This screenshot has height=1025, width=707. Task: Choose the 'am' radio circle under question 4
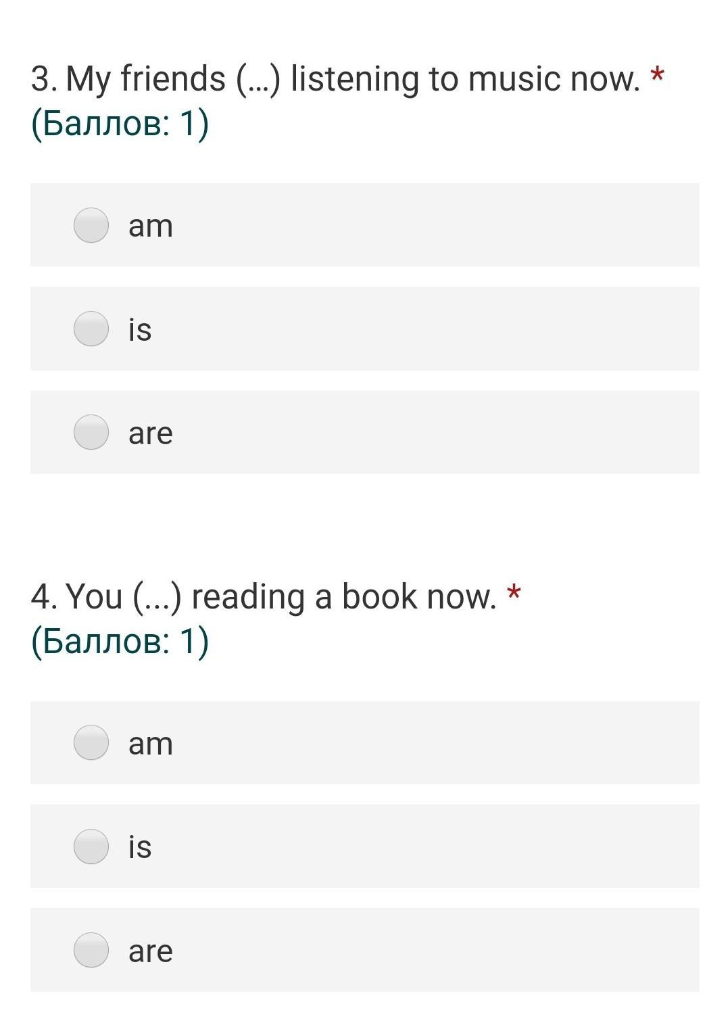(91, 742)
